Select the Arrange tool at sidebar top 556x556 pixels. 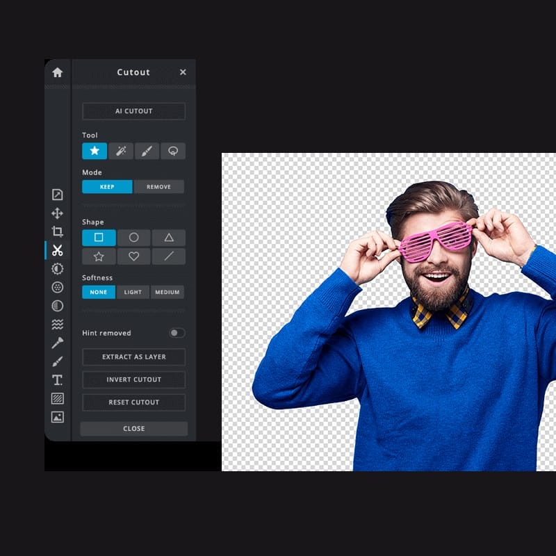click(x=58, y=214)
